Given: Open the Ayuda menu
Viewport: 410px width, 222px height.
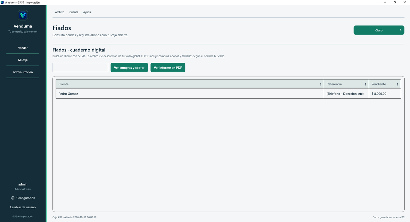Looking at the screenshot, I should [x=87, y=12].
